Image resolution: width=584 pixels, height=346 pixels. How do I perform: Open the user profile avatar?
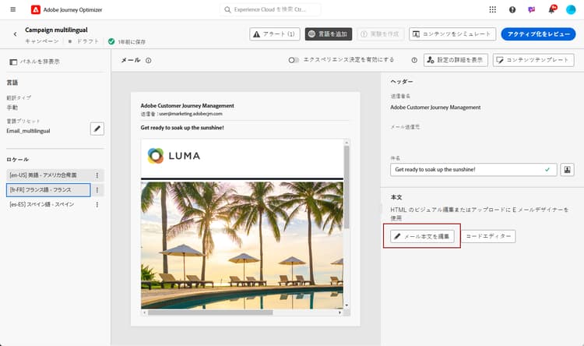click(571, 9)
